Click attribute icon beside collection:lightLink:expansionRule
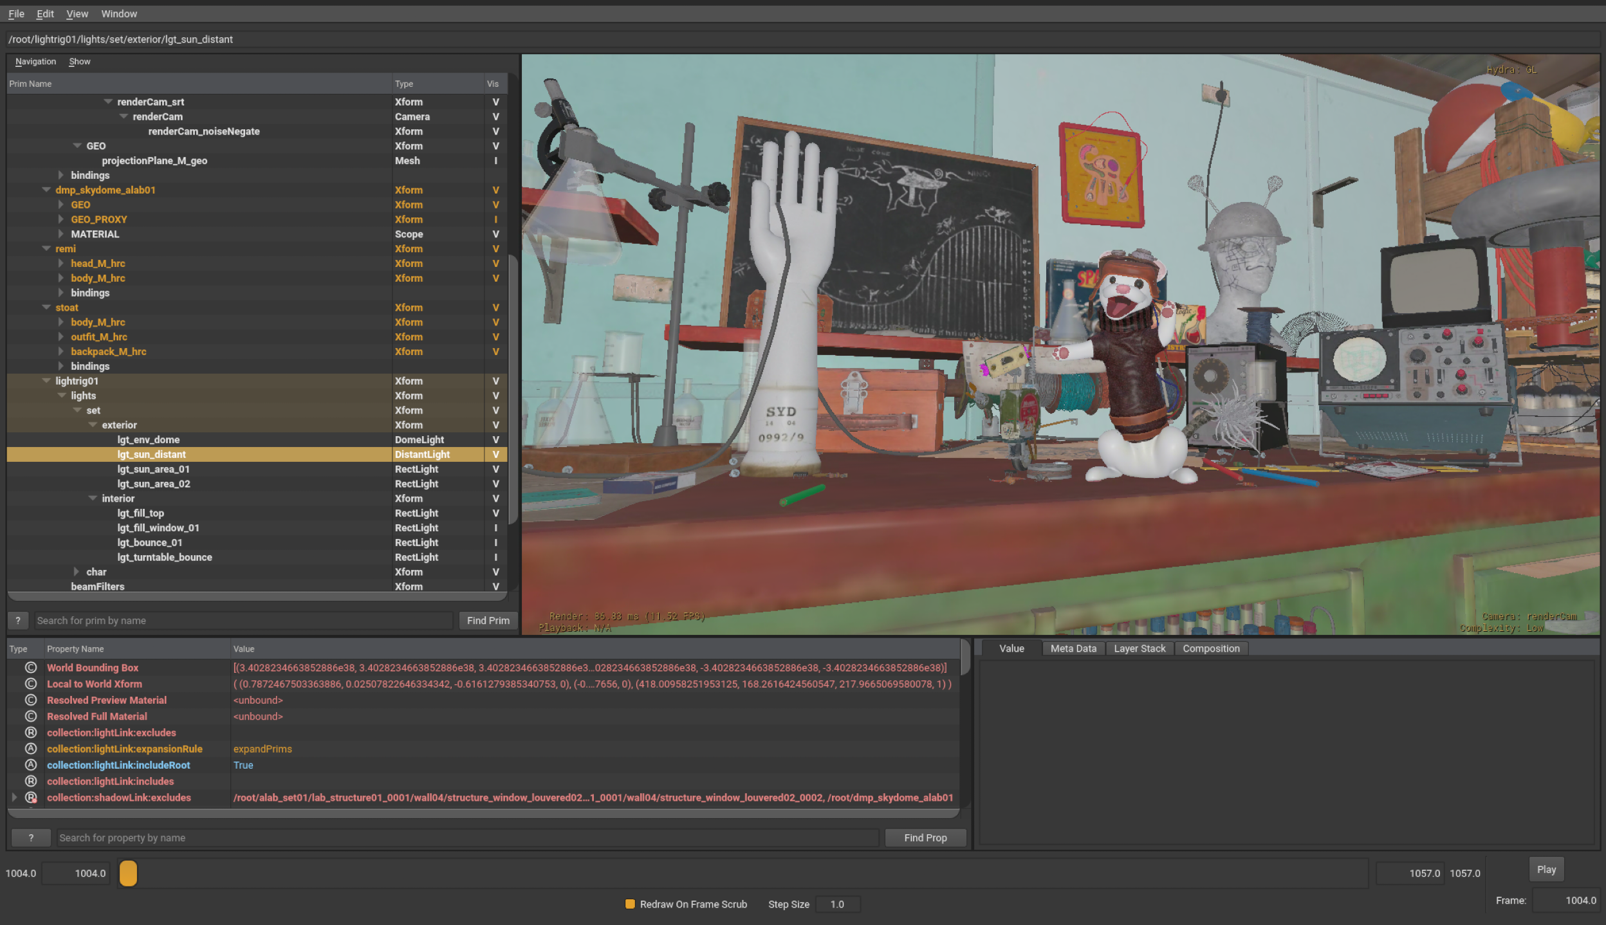 30,749
